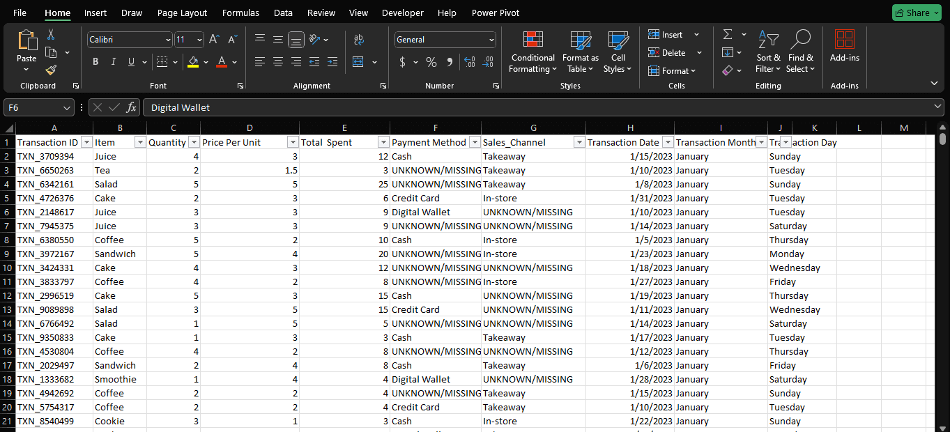Apply red Font Color swatch
950x432 pixels.
click(222, 62)
